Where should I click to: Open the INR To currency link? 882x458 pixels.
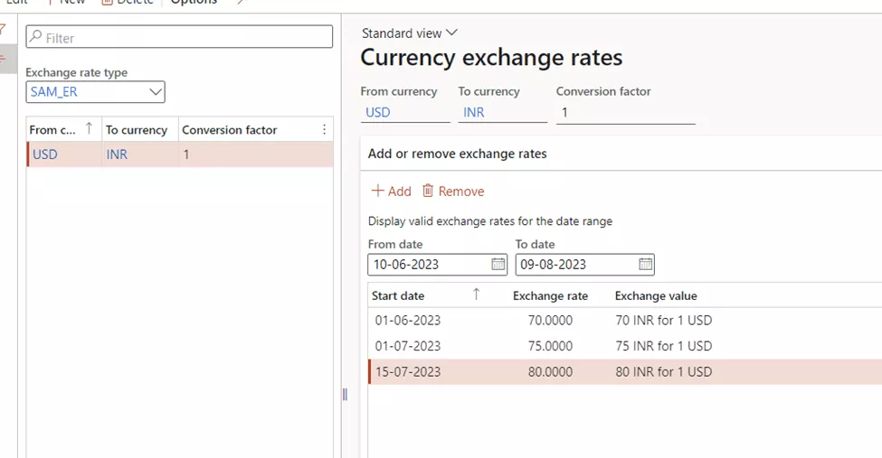tap(474, 112)
